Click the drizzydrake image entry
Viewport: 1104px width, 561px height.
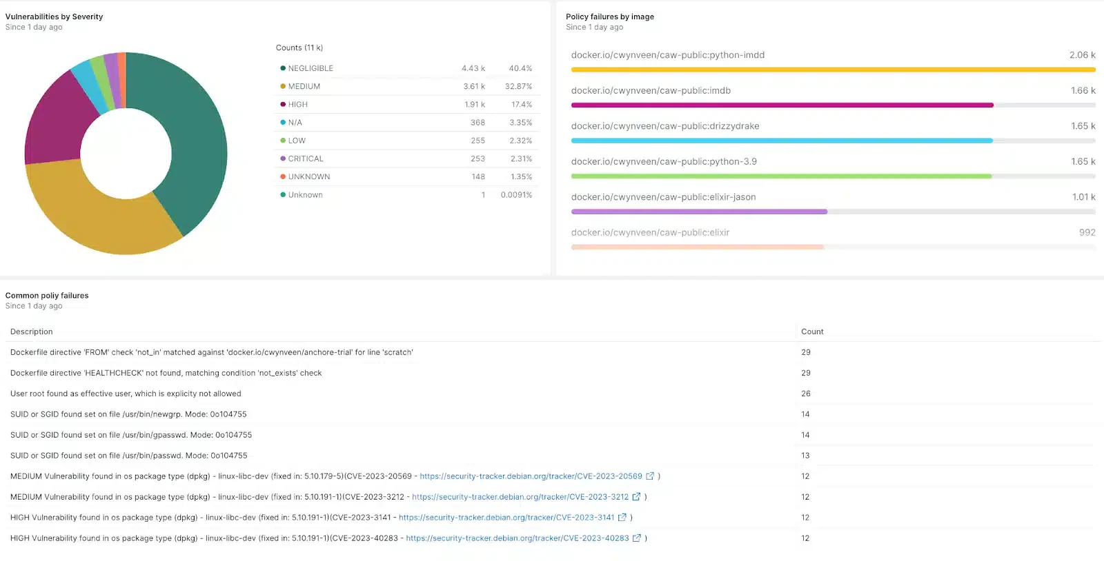pos(665,126)
